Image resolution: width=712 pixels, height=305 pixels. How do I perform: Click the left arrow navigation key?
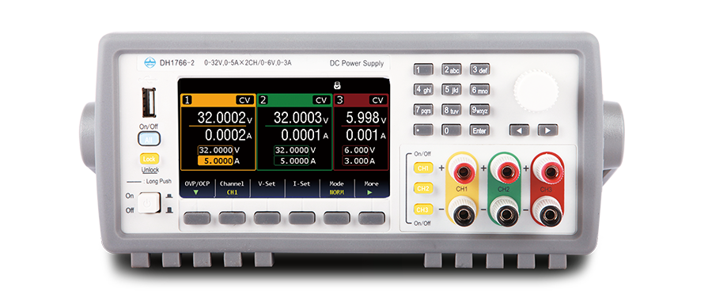pos(519,130)
